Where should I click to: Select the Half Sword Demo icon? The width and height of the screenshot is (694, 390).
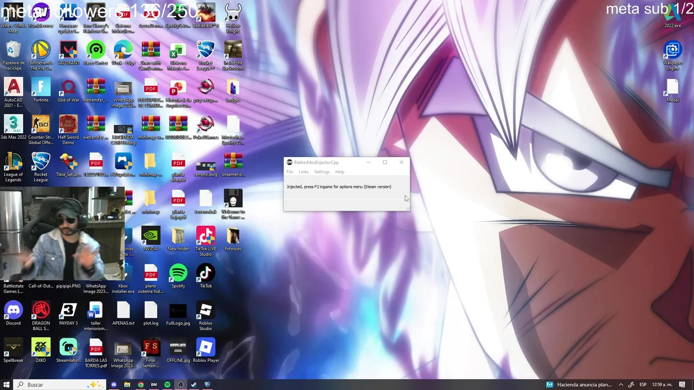[x=68, y=130]
